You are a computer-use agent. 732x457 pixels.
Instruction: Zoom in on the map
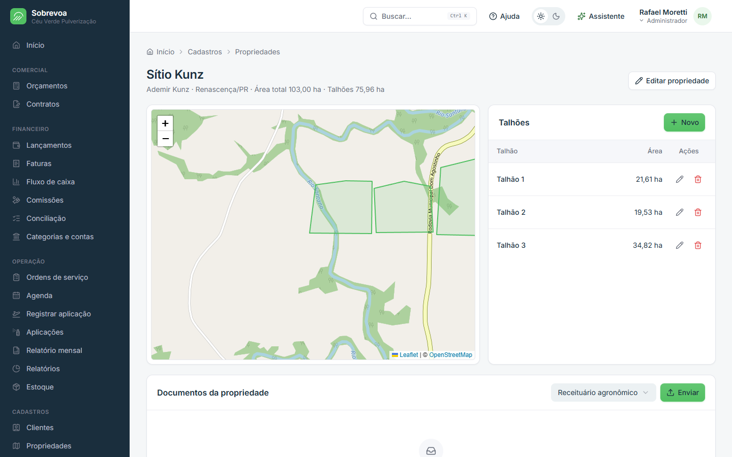(x=165, y=123)
